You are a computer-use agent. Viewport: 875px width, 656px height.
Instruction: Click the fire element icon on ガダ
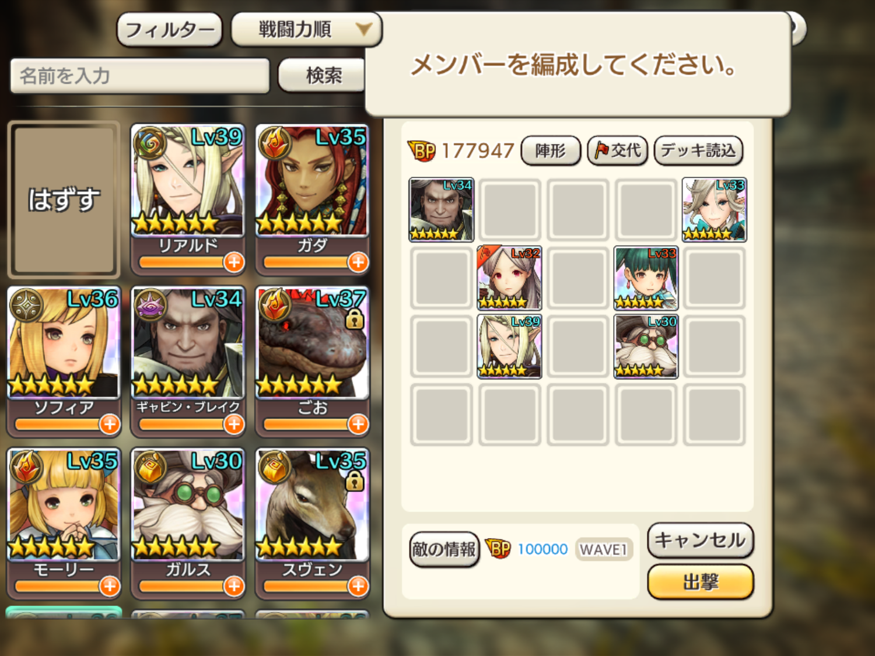click(275, 143)
